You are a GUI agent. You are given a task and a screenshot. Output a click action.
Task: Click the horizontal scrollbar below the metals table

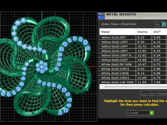133,87
